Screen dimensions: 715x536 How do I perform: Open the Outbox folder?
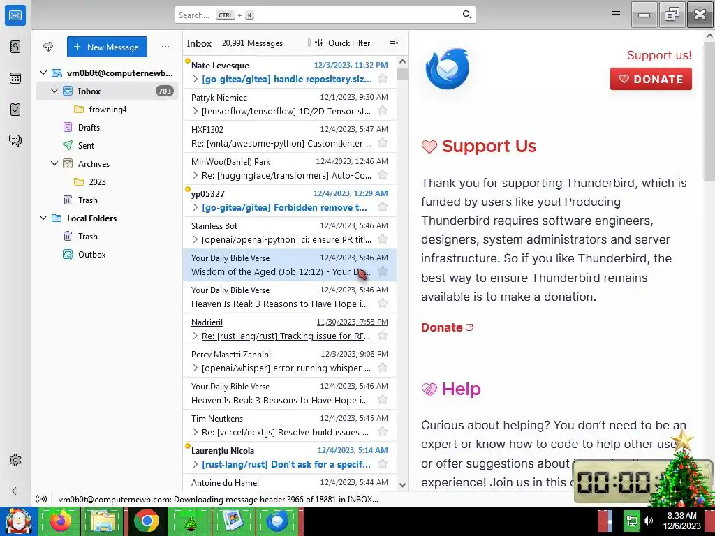point(107,254)
